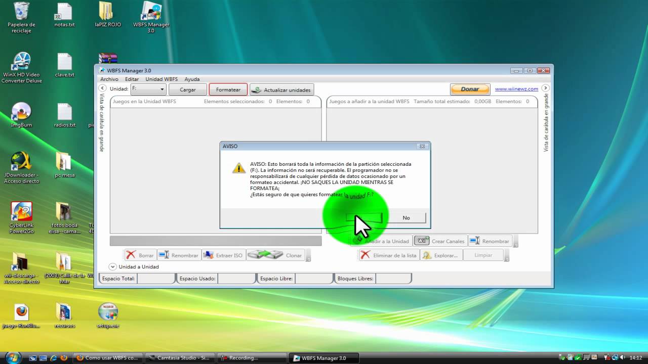Click the Cargar button
Image resolution: width=648 pixels, height=364 pixels.
(188, 89)
